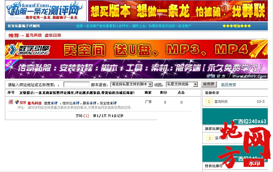Click the red 精 badge icon
273x172 pixels.
[x=11, y=102]
